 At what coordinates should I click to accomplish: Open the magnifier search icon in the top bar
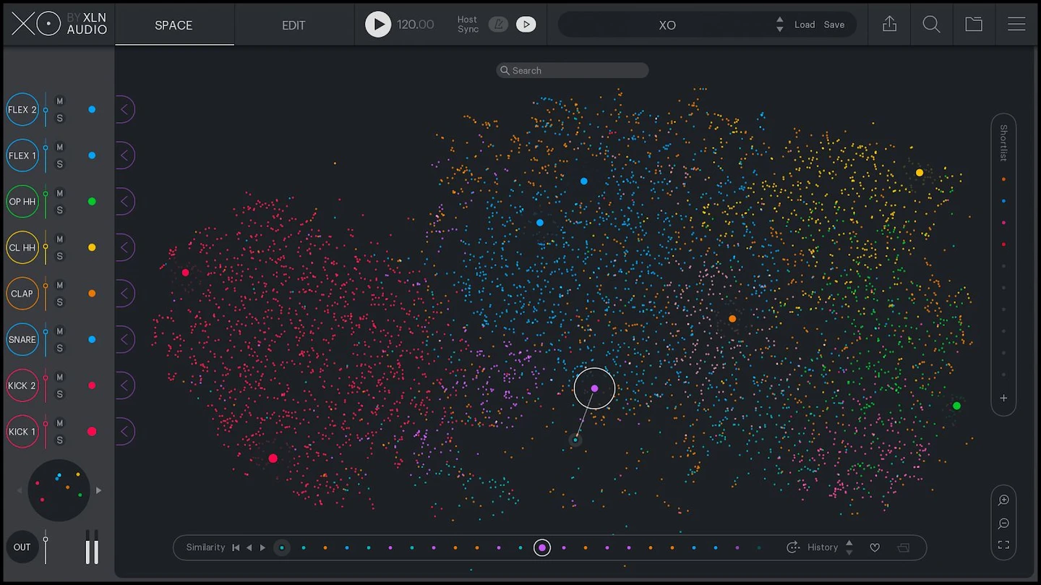click(x=931, y=25)
